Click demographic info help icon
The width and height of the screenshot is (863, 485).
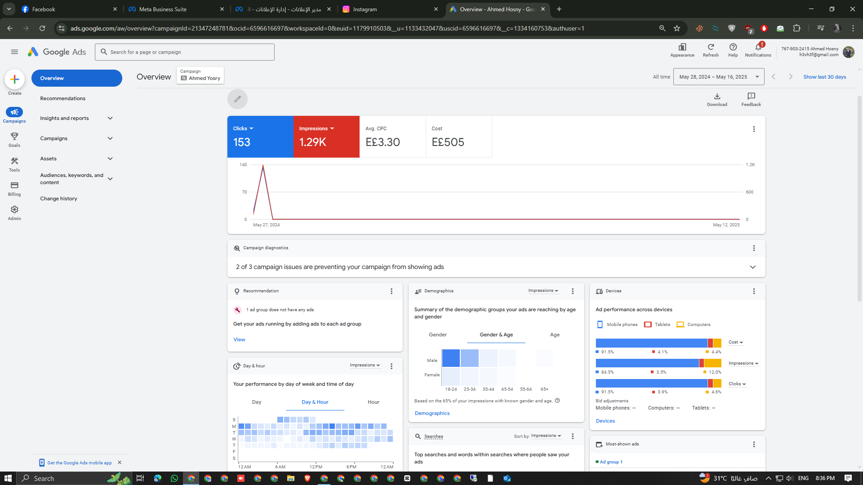point(557,401)
